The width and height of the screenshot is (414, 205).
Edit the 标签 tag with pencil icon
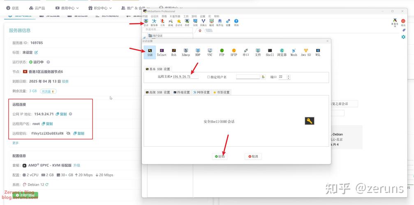36,52
